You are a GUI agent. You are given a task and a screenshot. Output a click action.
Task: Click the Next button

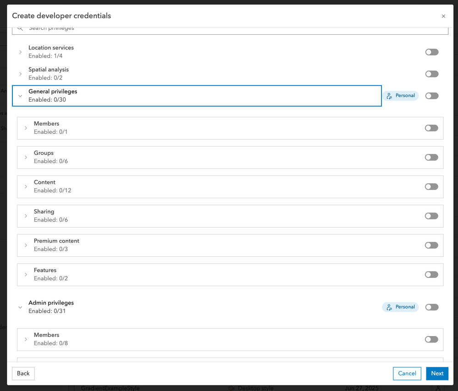coord(437,374)
